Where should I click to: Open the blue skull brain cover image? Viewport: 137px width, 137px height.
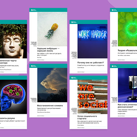(13, 97)
